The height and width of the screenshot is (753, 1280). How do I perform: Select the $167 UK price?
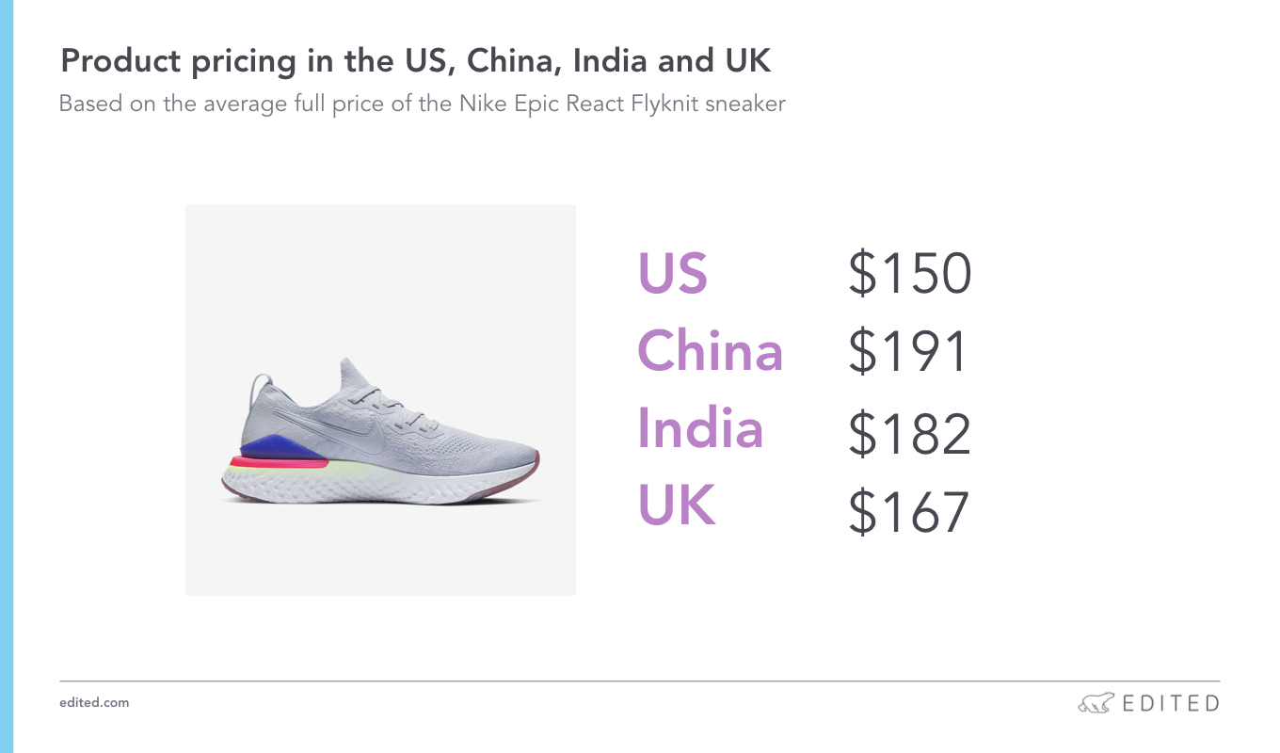coord(908,512)
